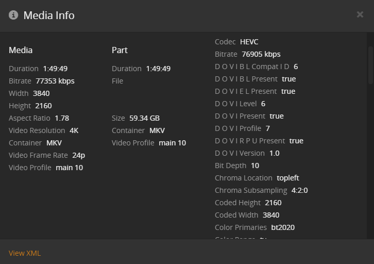Select the 59.34 GB size value
Image resolution: width=374 pixels, height=264 pixels.
tap(145, 118)
